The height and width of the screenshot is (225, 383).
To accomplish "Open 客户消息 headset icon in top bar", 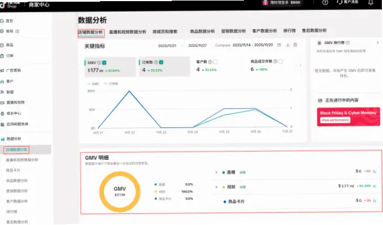I will tap(340, 2).
